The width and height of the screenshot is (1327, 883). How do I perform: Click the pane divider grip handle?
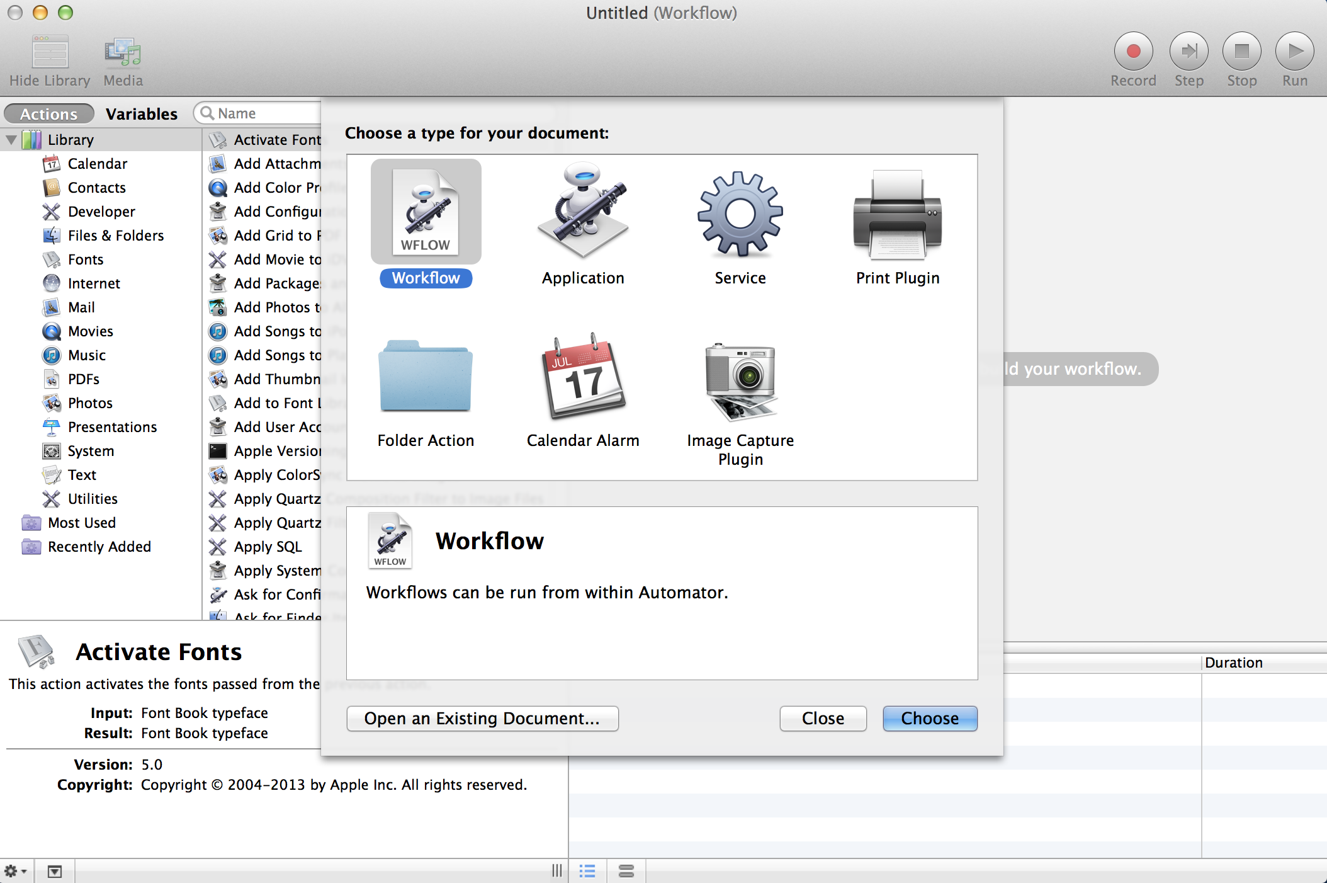(557, 871)
